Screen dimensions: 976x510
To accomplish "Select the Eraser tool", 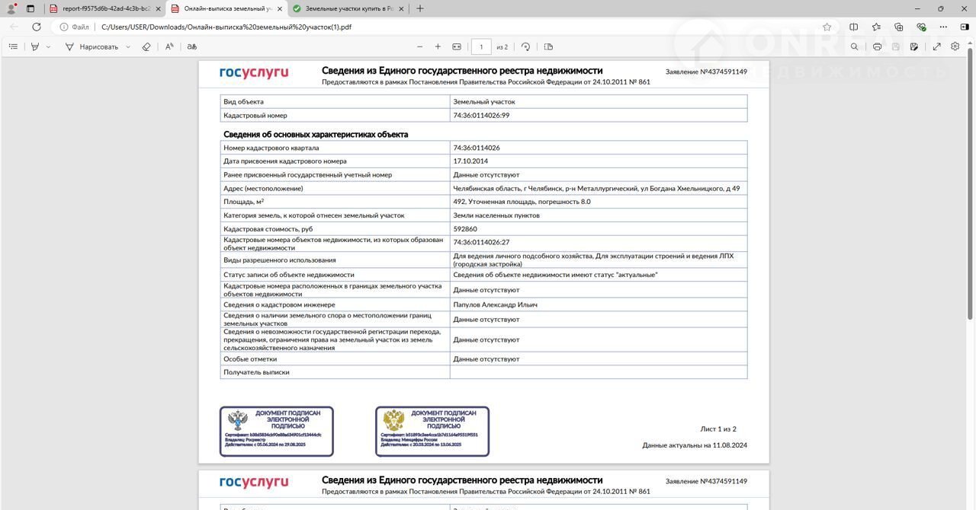I will tap(147, 46).
